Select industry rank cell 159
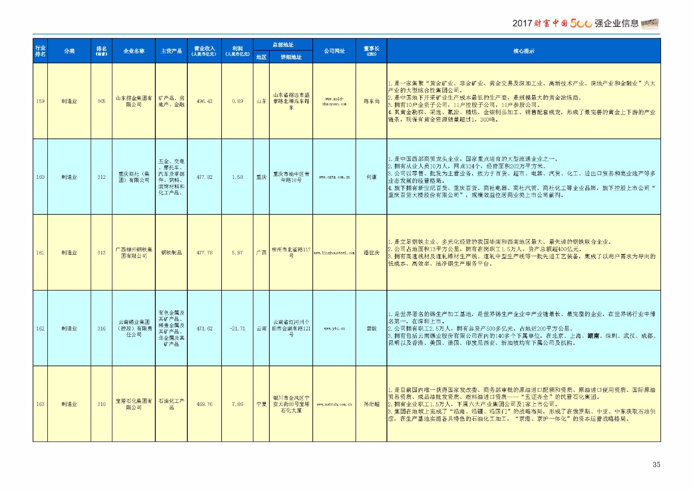Screen dimensions: 694x491 [x=40, y=101]
